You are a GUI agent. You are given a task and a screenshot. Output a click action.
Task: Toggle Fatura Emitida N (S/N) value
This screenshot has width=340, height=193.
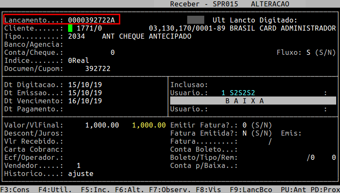(x=245, y=133)
